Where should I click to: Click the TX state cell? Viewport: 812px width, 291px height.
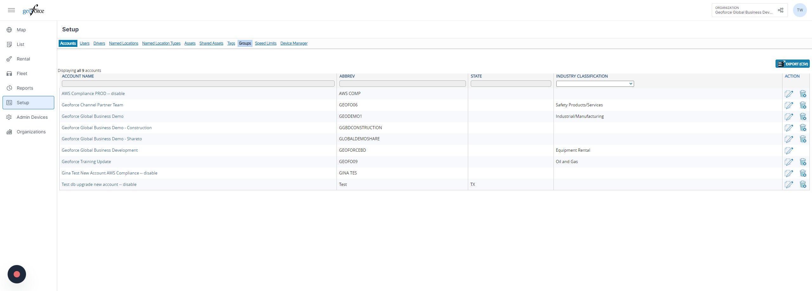pyautogui.click(x=473, y=184)
